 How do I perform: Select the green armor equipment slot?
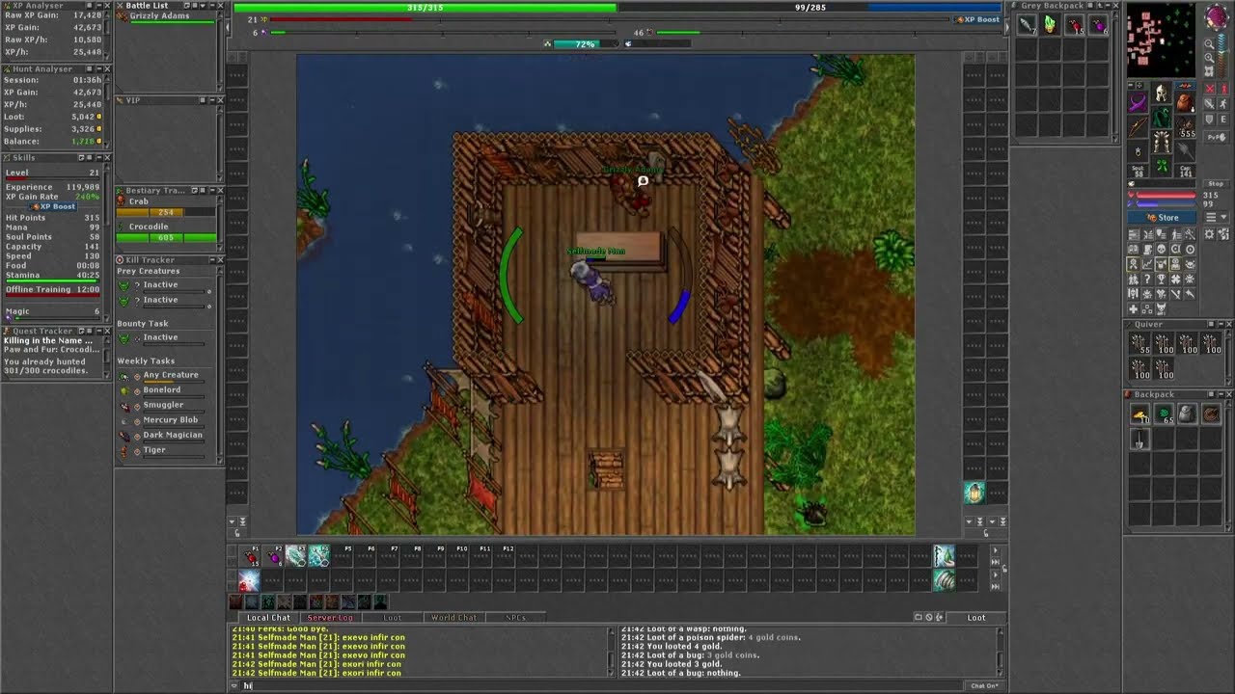tap(1162, 119)
